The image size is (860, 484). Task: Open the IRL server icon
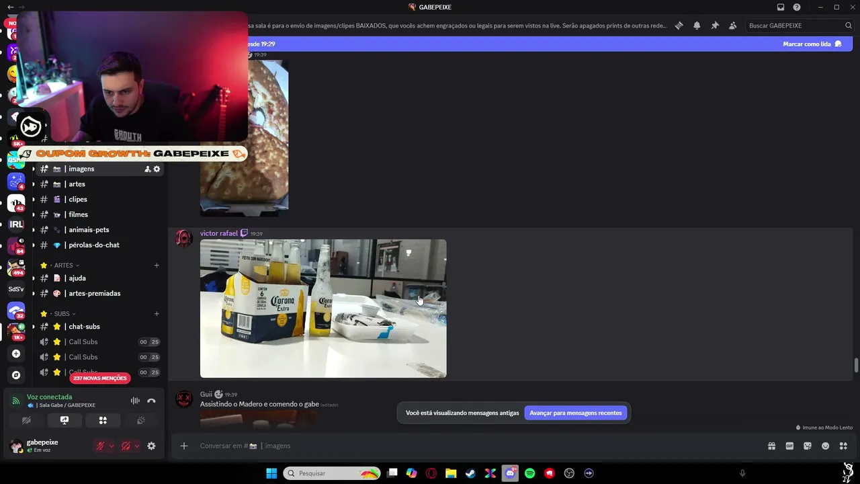(16, 225)
